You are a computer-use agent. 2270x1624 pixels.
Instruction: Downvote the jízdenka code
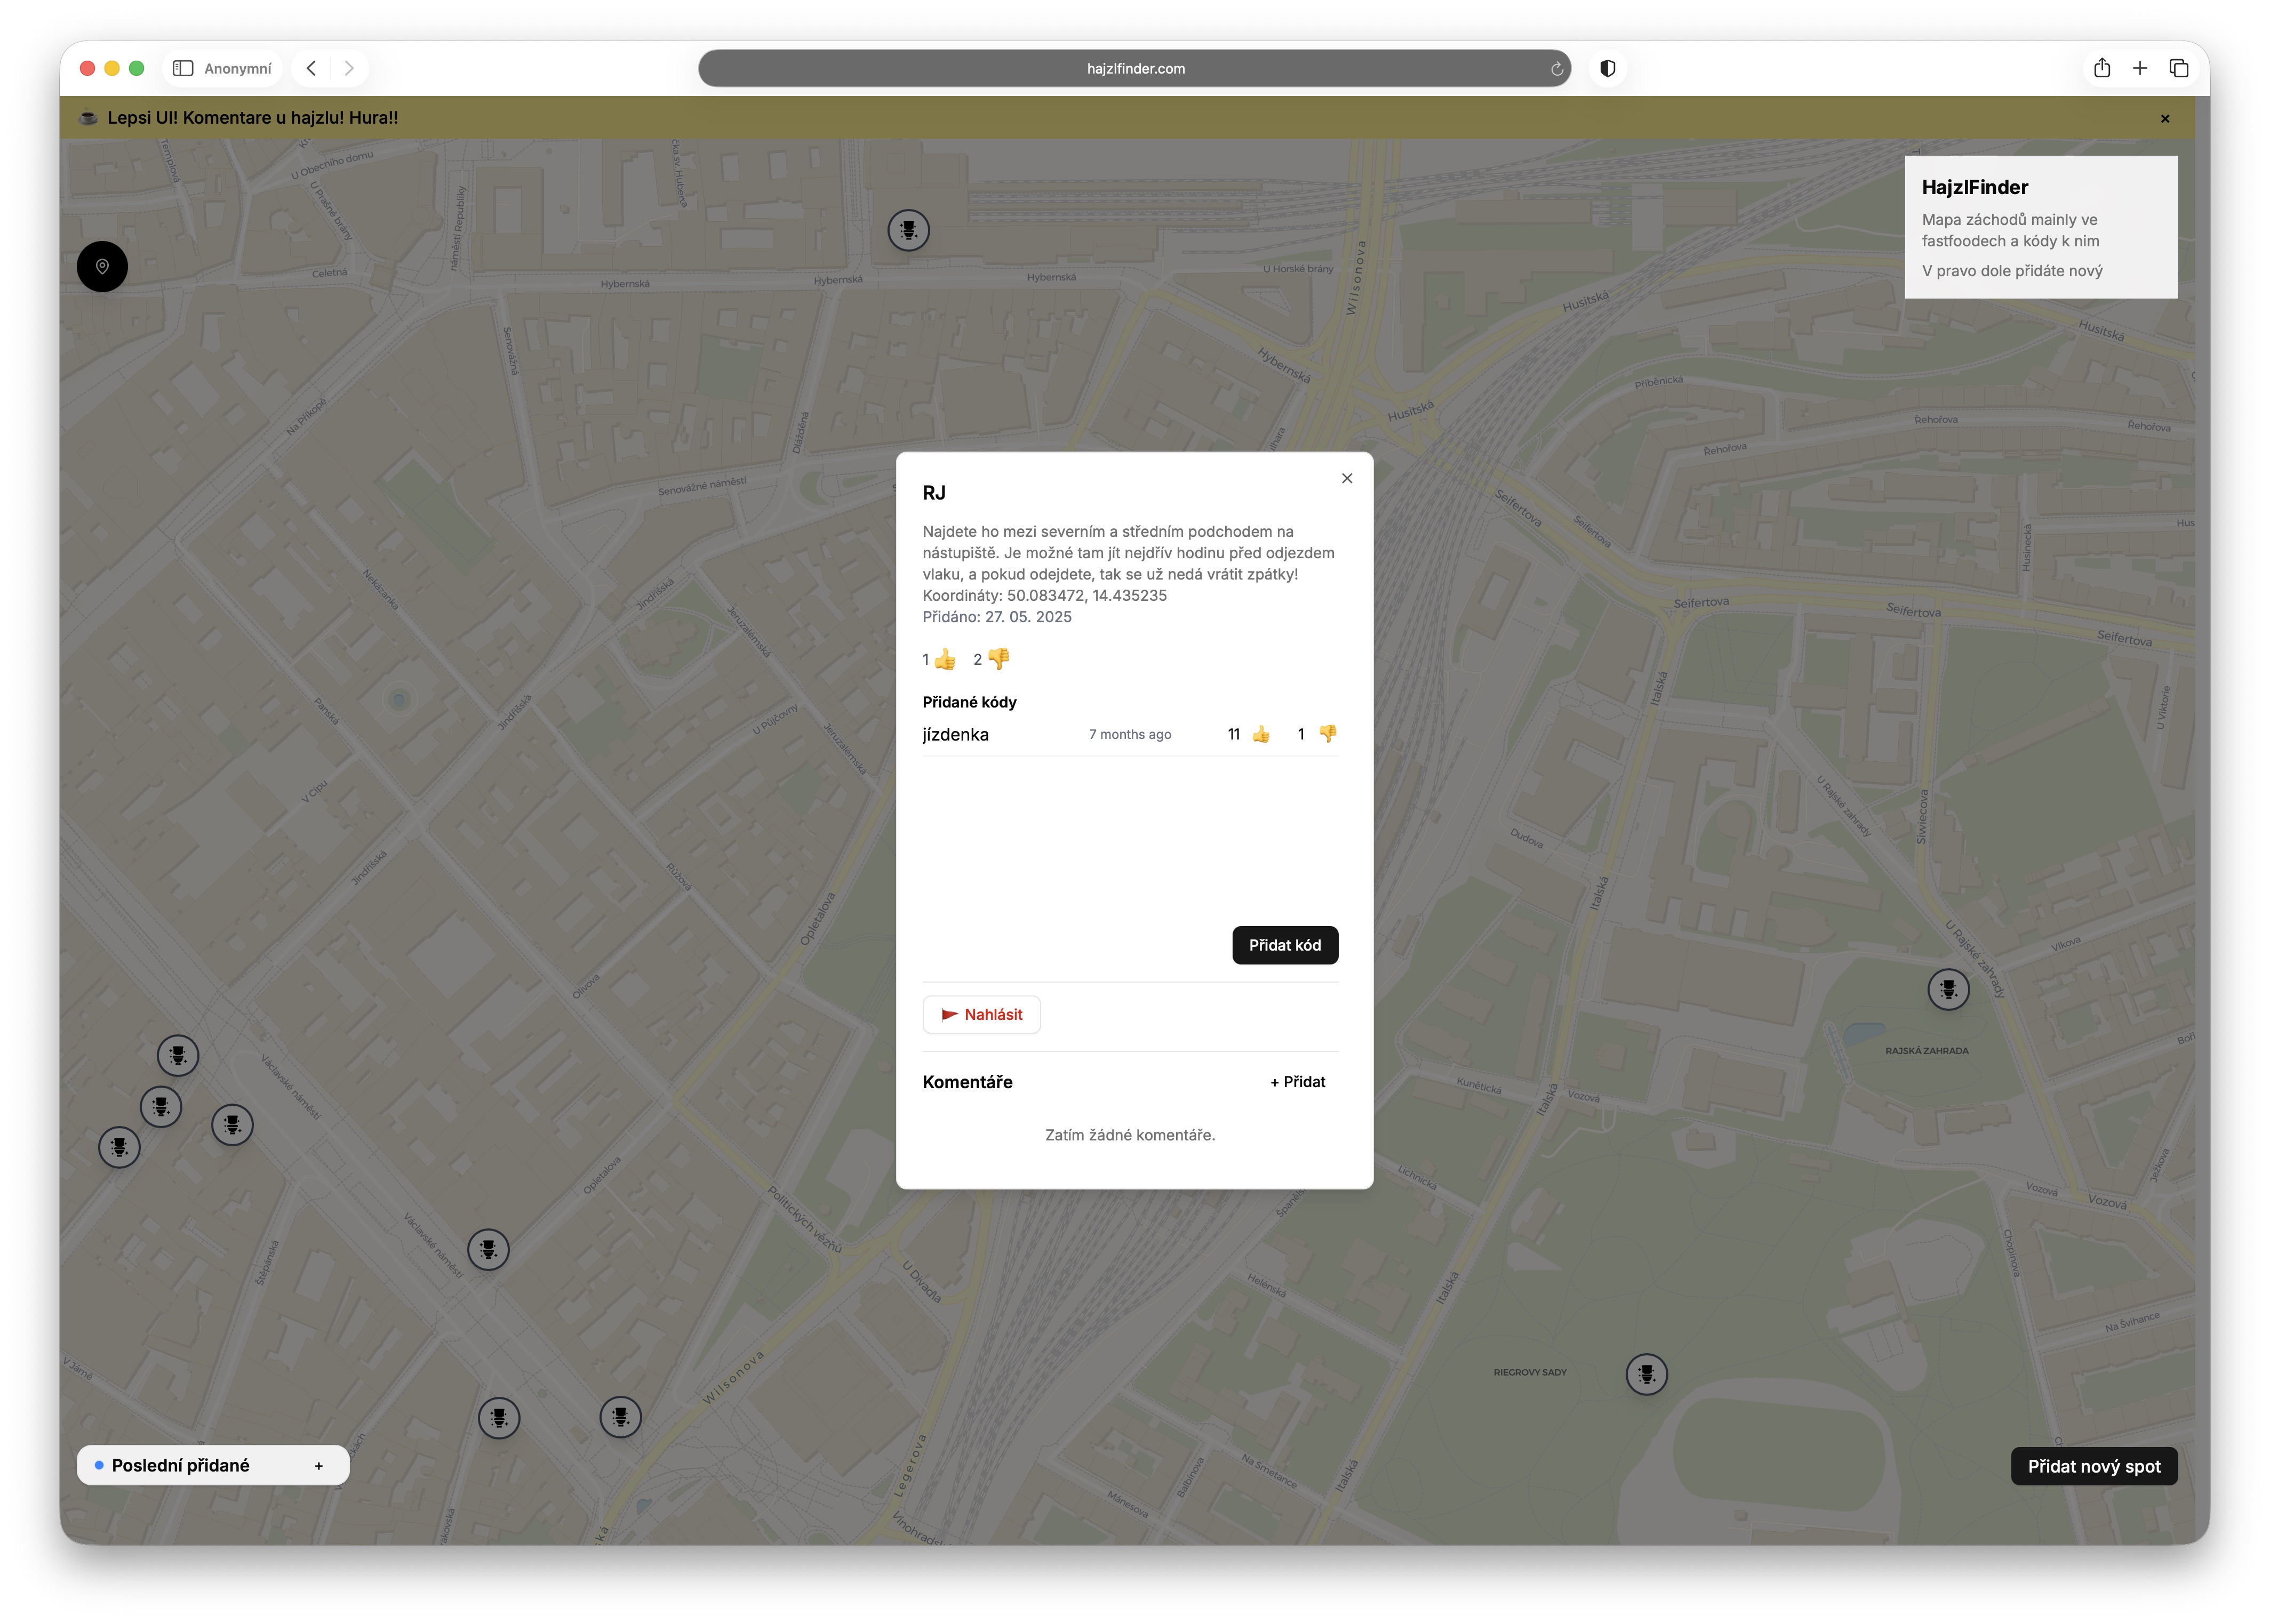click(x=1328, y=734)
